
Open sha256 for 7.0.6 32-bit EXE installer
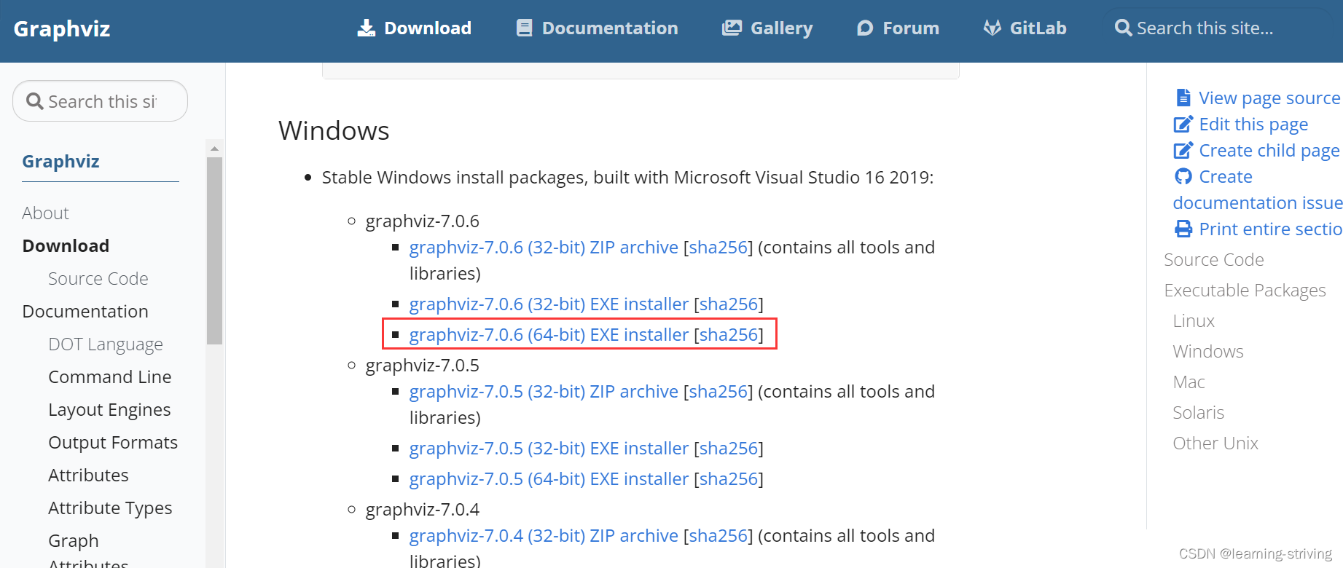tap(729, 304)
